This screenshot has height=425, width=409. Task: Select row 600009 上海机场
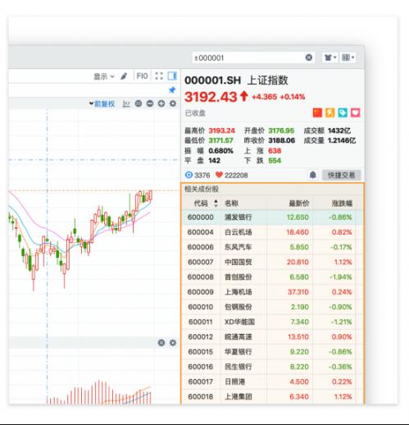pyautogui.click(x=272, y=292)
